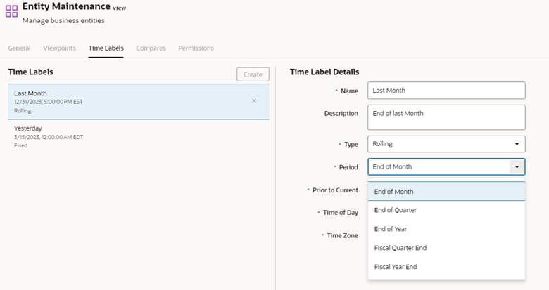The height and width of the screenshot is (290, 549).
Task: Open the Viewpoints tab
Action: coord(60,48)
